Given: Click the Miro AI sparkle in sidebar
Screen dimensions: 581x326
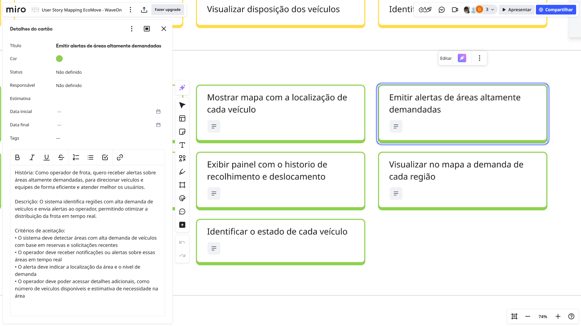Looking at the screenshot, I should tap(182, 88).
